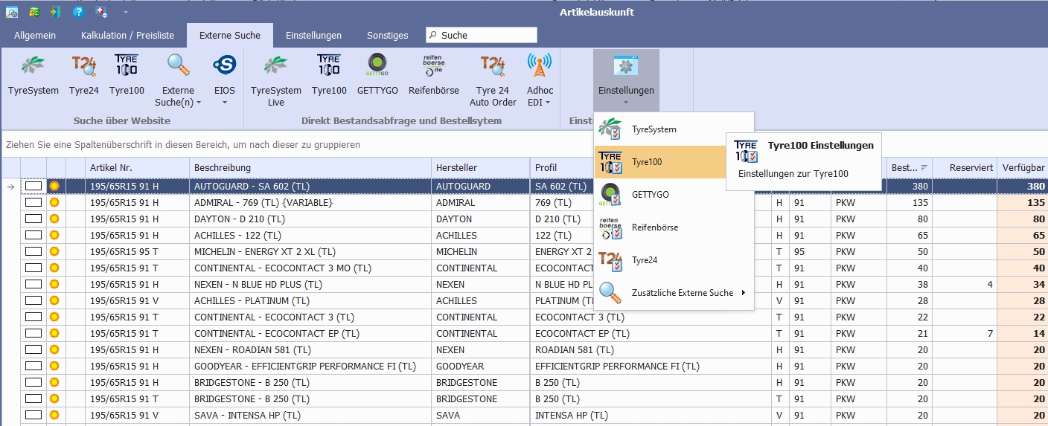The image size is (1048, 426).
Task: Launch Tyre24 website search
Action: pos(84,66)
